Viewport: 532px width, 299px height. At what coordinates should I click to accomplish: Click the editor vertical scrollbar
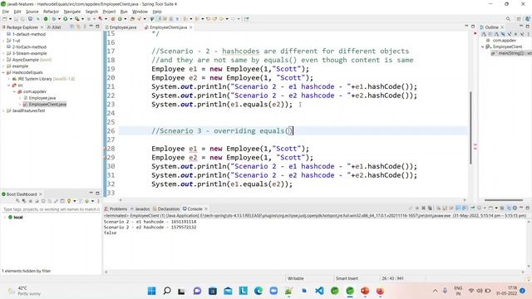[x=470, y=128]
